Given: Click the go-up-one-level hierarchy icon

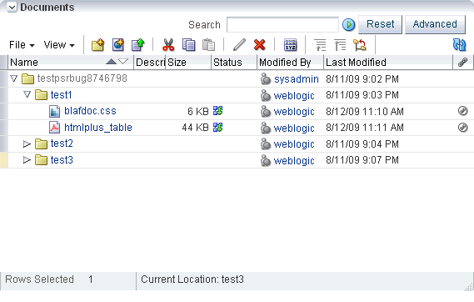Looking at the screenshot, I should pyautogui.click(x=340, y=45).
